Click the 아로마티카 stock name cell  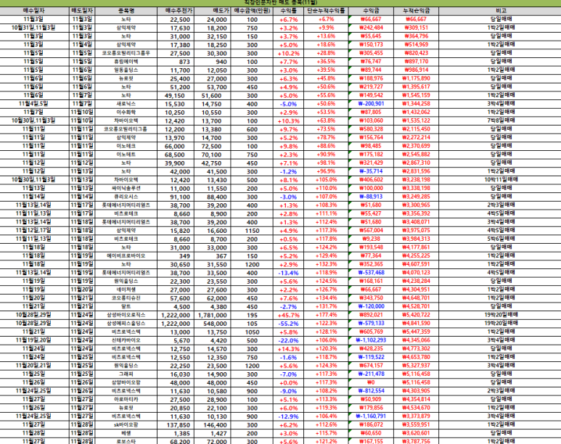[126, 399]
